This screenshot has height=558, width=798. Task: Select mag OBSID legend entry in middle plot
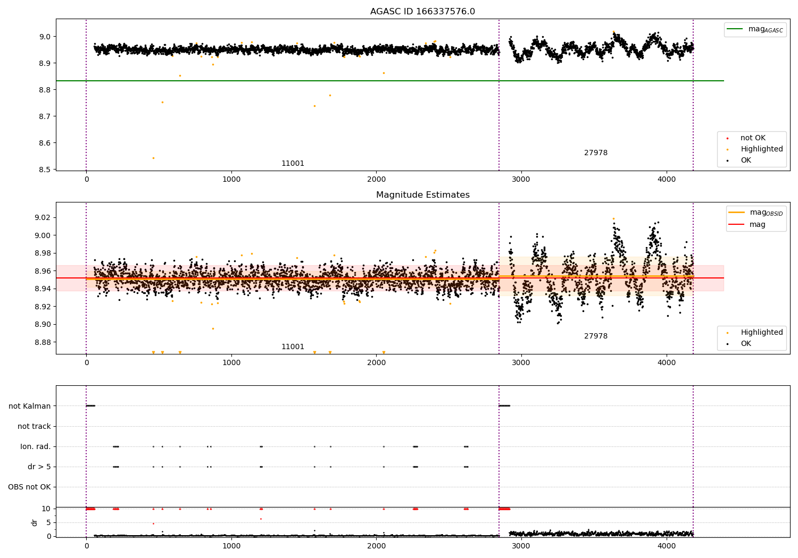(x=756, y=213)
